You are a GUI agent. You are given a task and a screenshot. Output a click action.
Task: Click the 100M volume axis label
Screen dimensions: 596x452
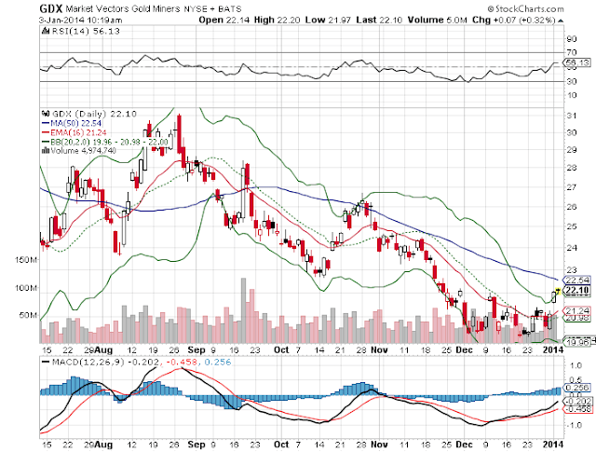[x=26, y=288]
